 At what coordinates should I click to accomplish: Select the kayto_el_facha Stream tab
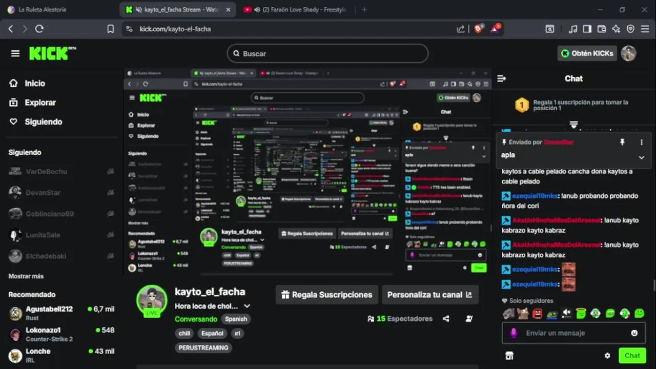(178, 10)
